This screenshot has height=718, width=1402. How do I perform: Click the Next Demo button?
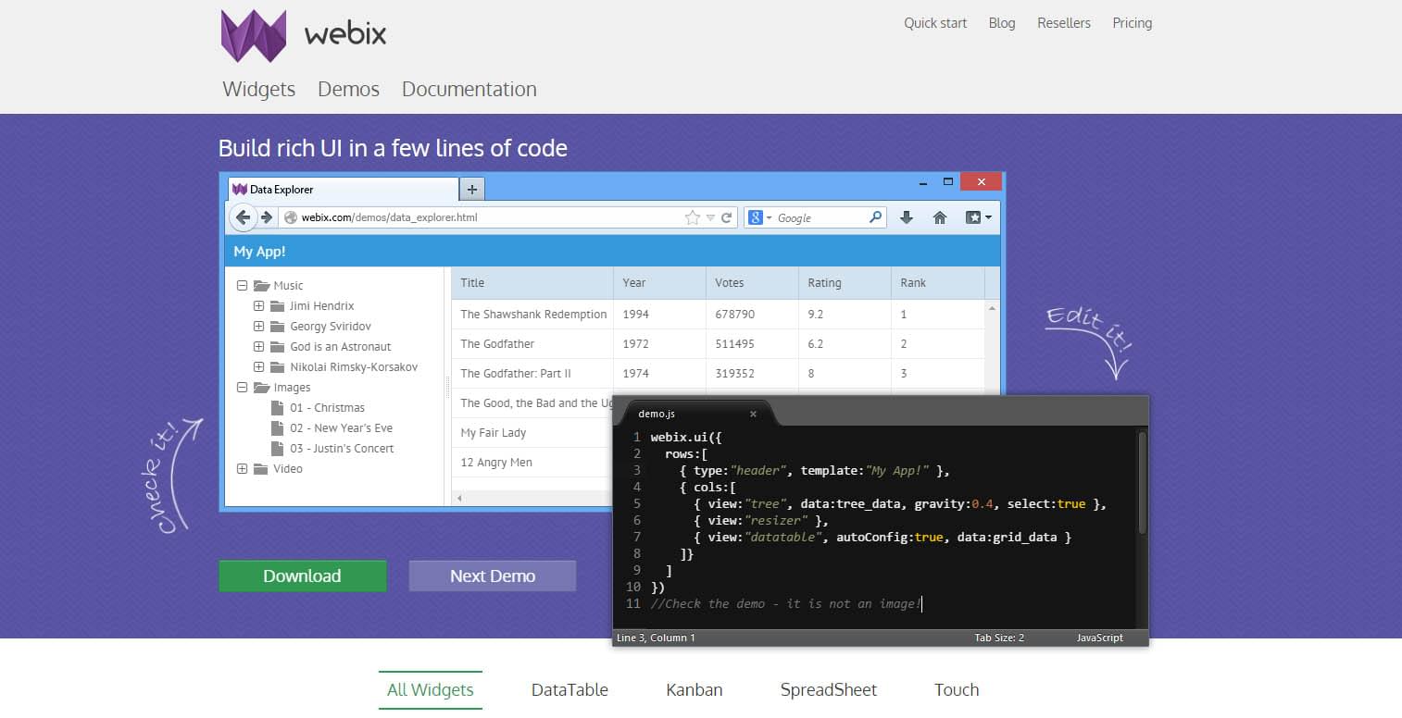pos(492,576)
